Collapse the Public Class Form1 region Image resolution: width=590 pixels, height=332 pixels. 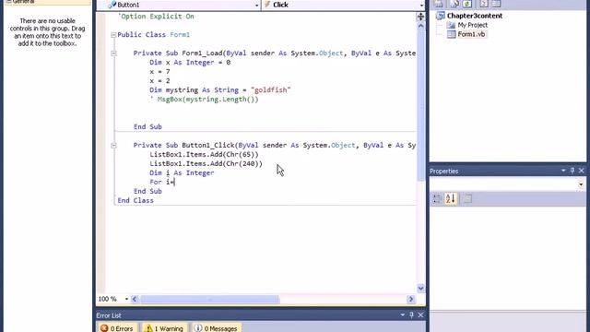pyautogui.click(x=113, y=35)
